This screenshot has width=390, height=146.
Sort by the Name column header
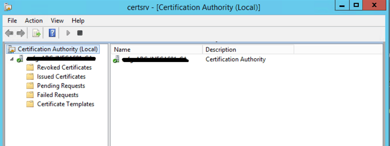[x=157, y=50]
